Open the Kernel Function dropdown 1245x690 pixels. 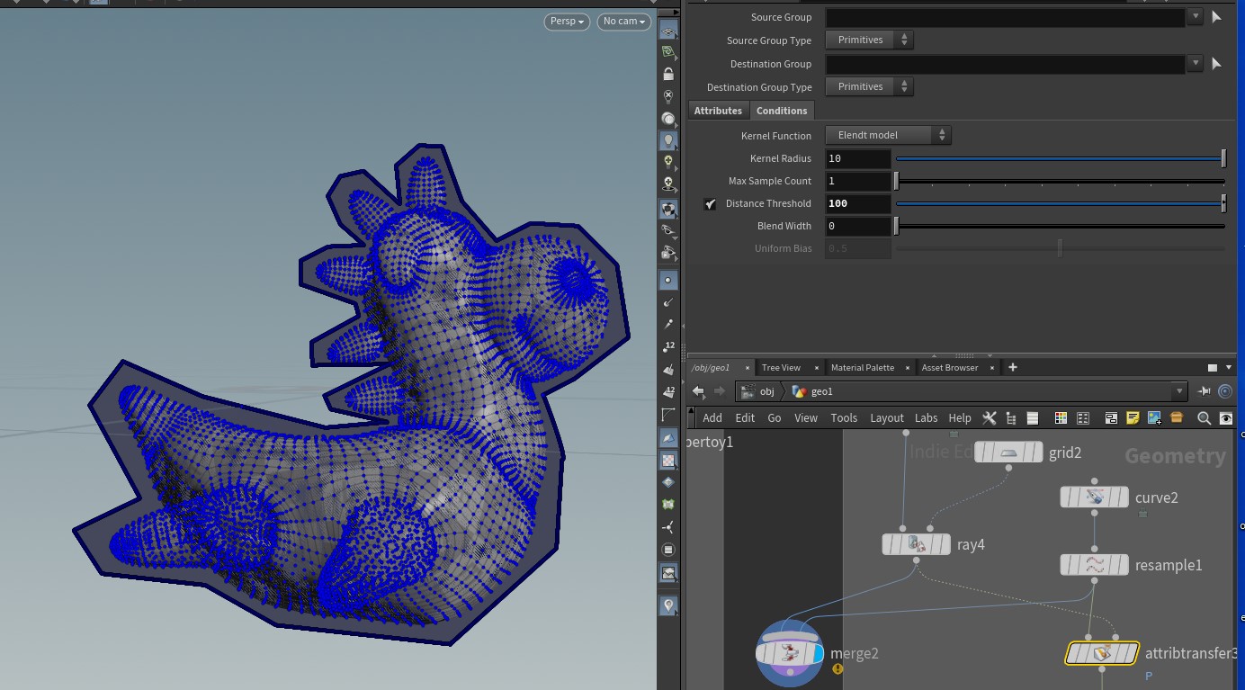pyautogui.click(x=888, y=135)
